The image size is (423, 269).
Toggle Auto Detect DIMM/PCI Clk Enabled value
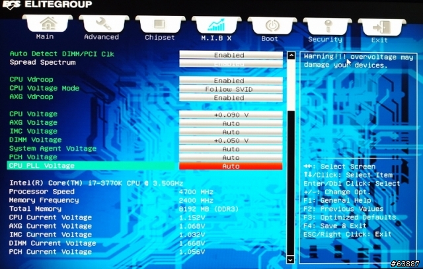point(231,55)
